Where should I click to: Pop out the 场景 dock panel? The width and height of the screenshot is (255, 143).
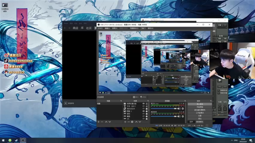coord(121,101)
